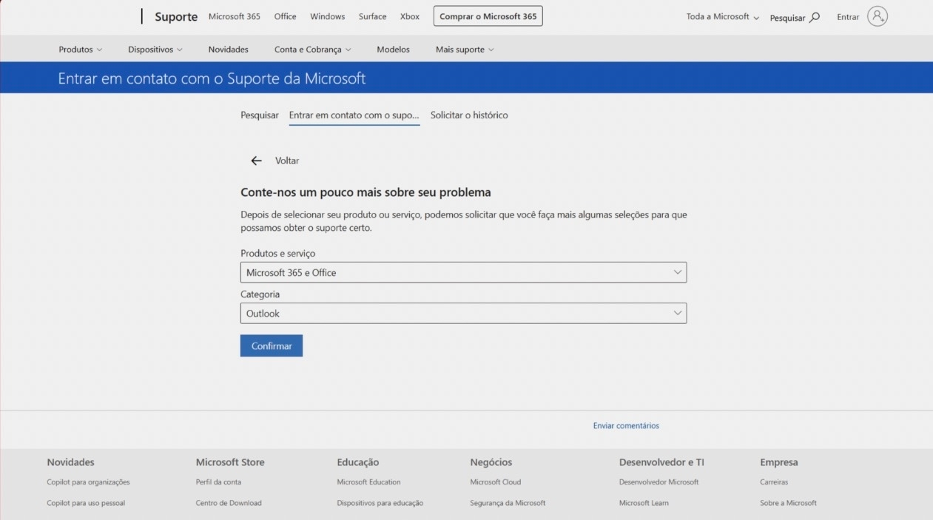Click the Voltar text link
Screen dimensions: 933x520
(287, 161)
